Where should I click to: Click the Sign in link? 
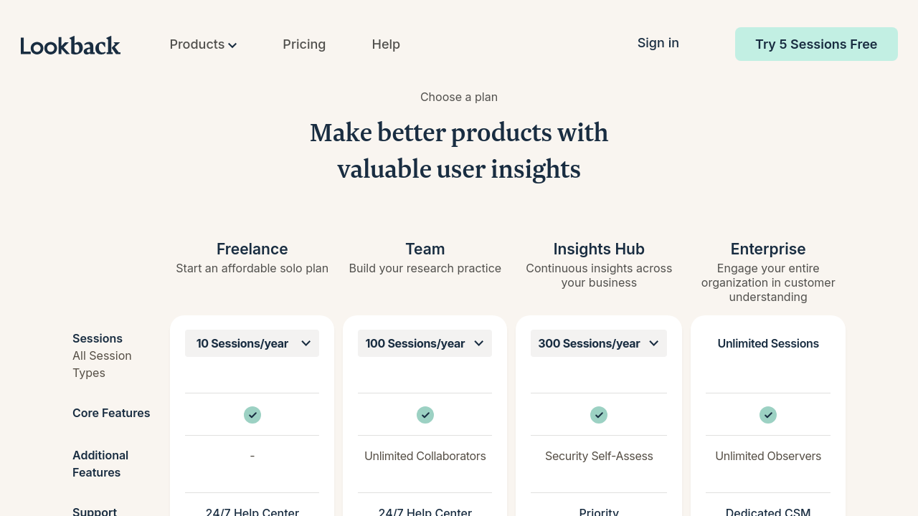click(658, 43)
